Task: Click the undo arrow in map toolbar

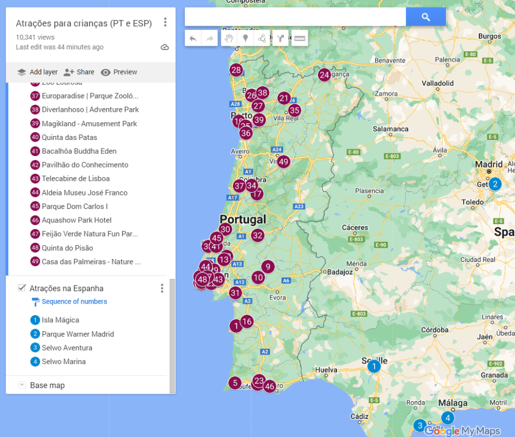Action: click(x=193, y=38)
